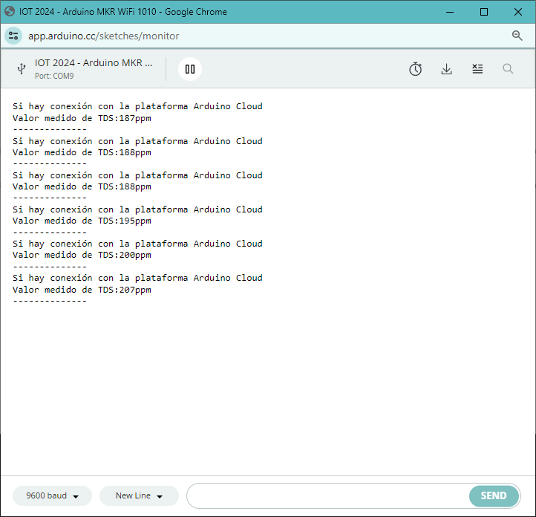Click the IOT 2024 - Arduino MKR device name
Viewport: 536px width, 517px height.
[94, 63]
